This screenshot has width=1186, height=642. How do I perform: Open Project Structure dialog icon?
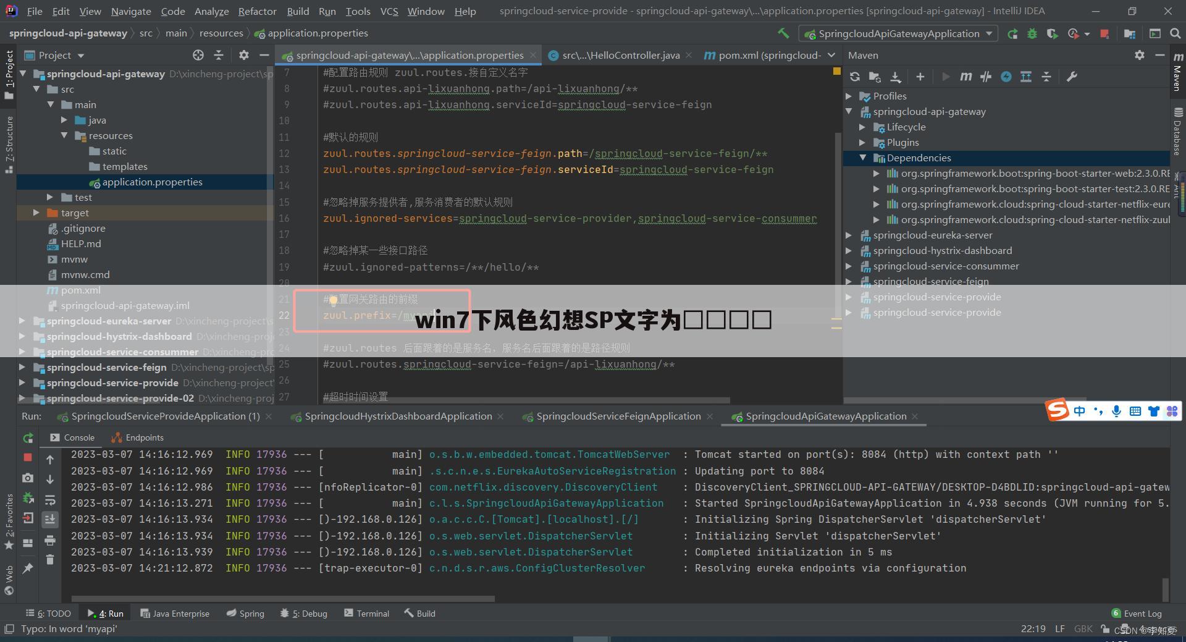point(1130,34)
